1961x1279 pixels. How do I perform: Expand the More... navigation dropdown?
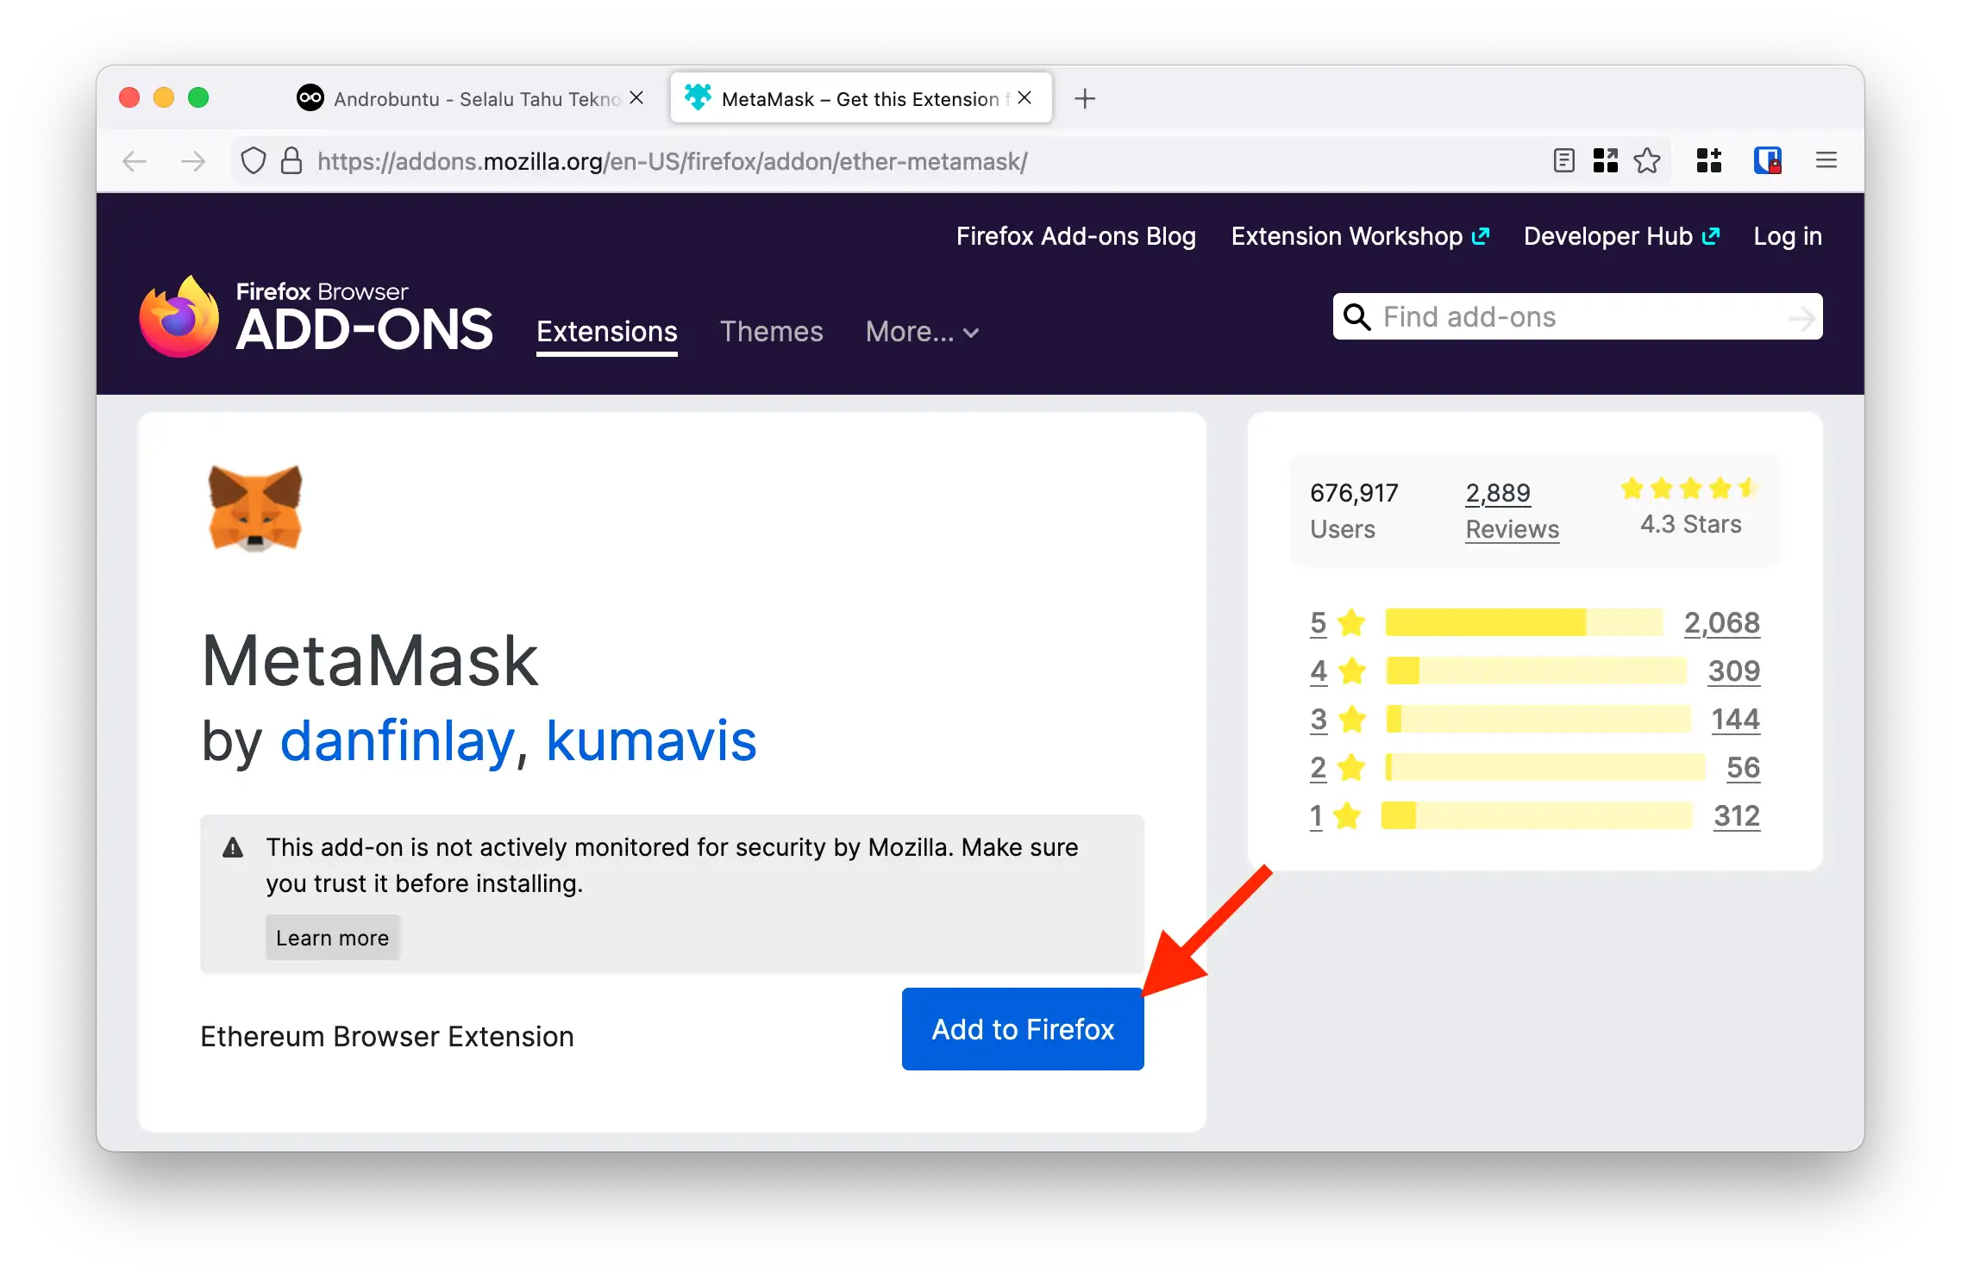pos(921,333)
